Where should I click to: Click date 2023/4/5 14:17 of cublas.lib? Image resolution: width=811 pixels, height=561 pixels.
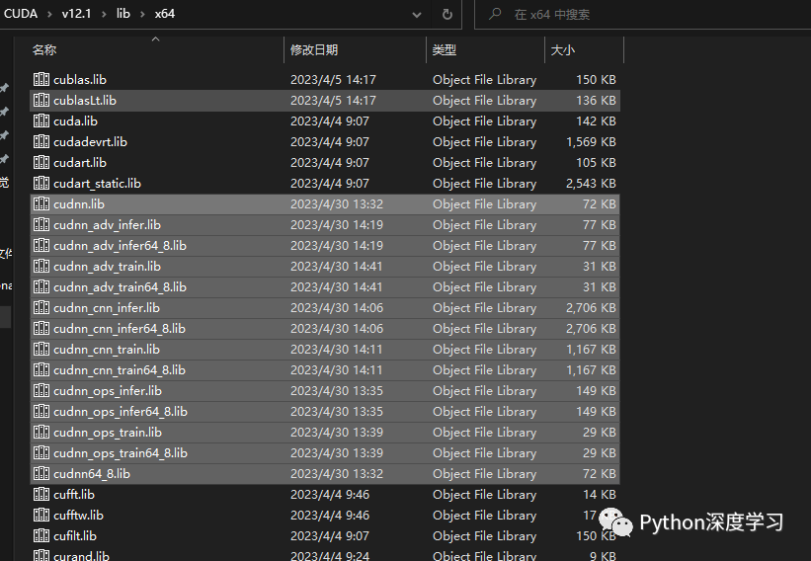point(333,80)
